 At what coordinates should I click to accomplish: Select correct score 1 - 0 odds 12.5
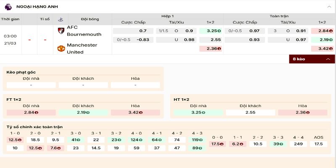coord(15,139)
